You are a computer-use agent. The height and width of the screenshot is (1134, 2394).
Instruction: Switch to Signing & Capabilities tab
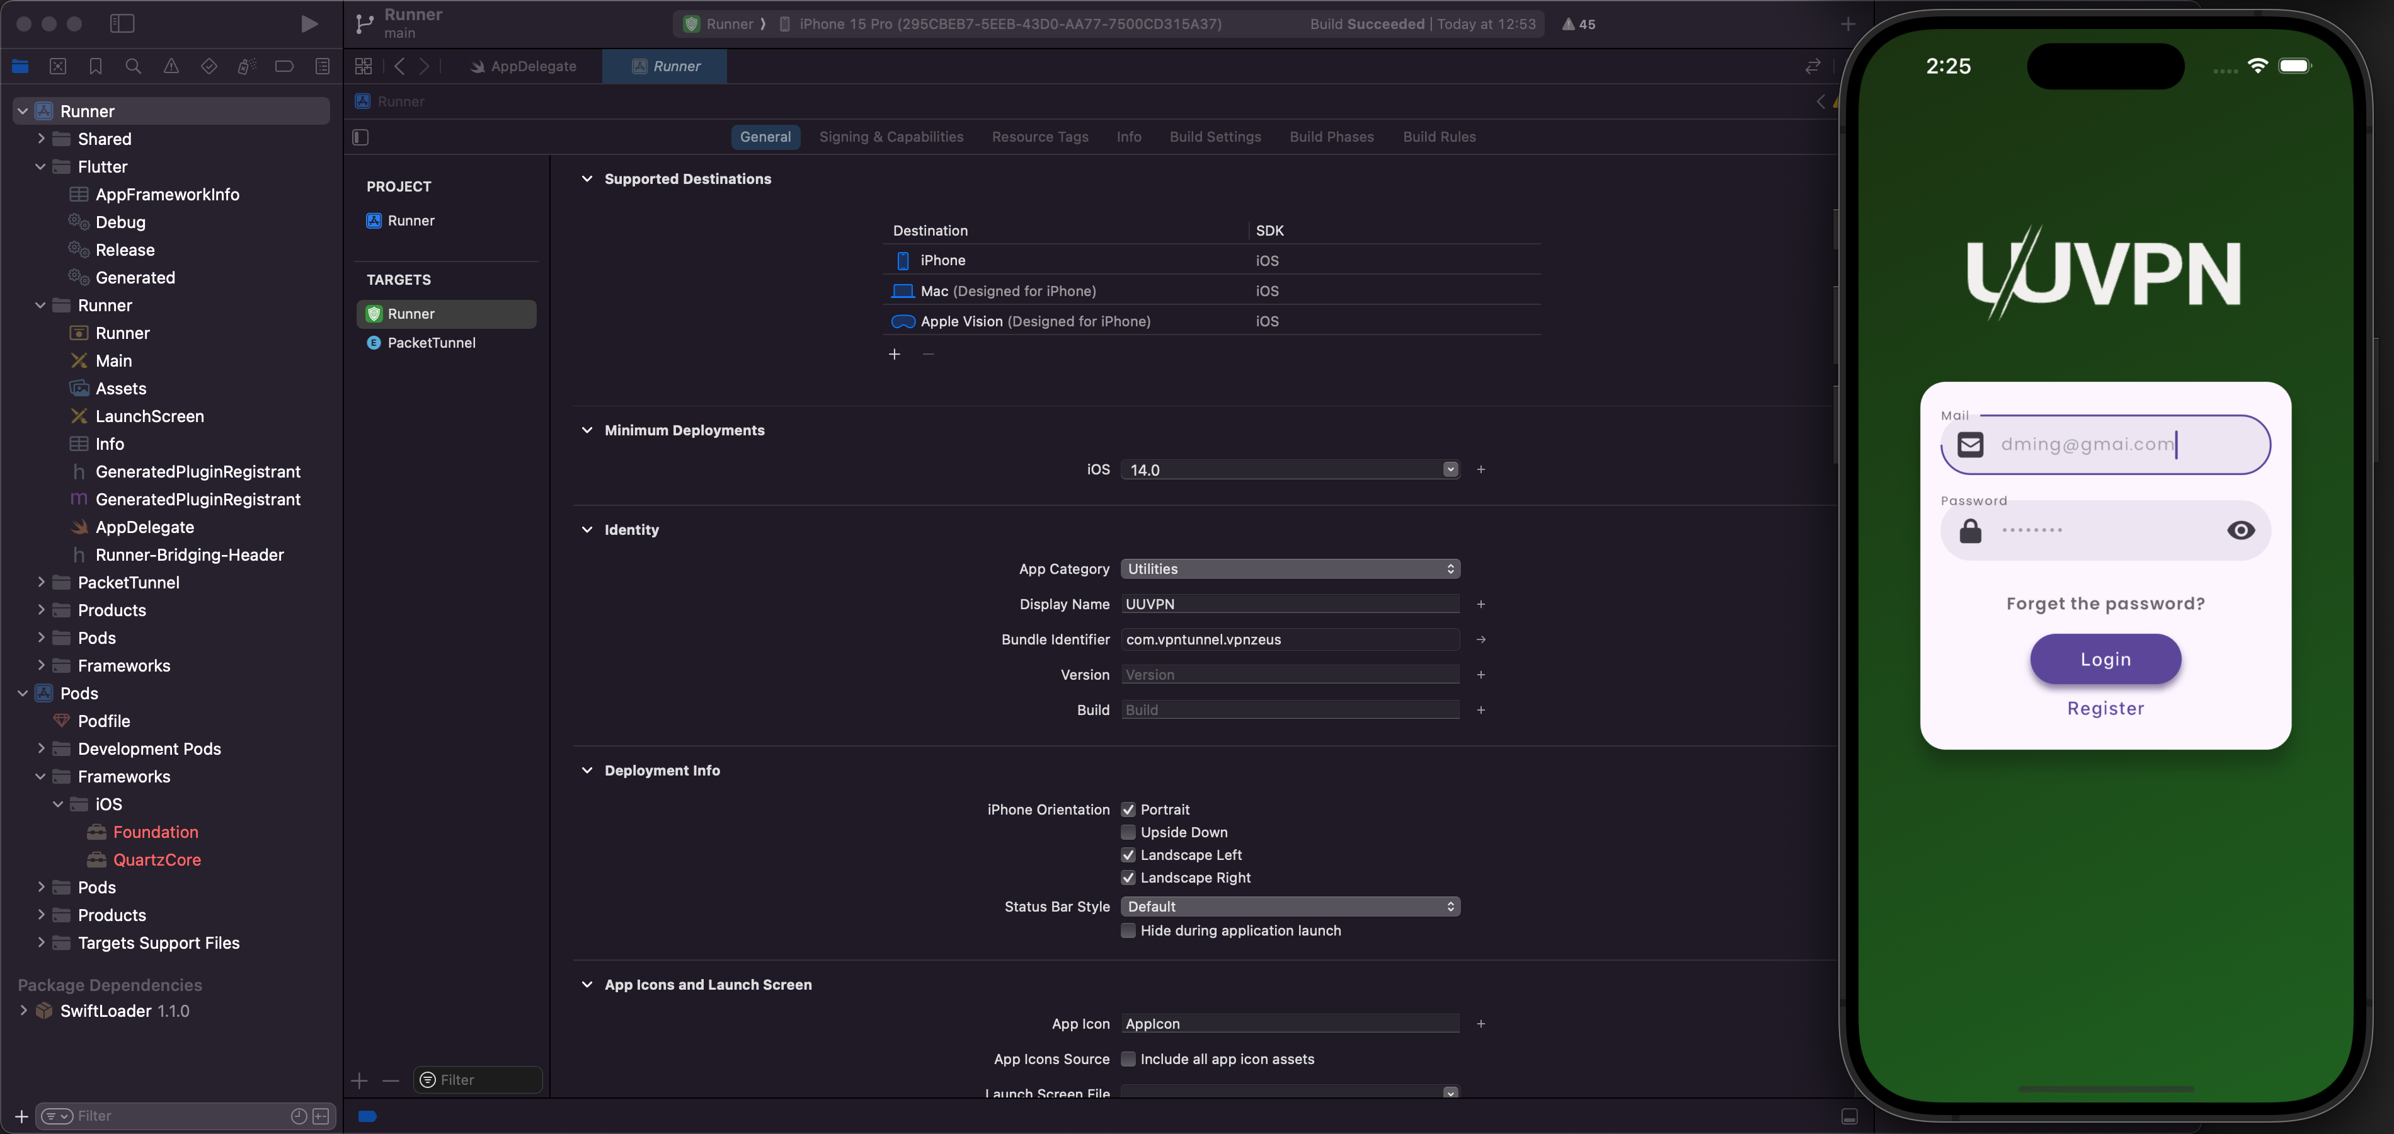(x=890, y=137)
